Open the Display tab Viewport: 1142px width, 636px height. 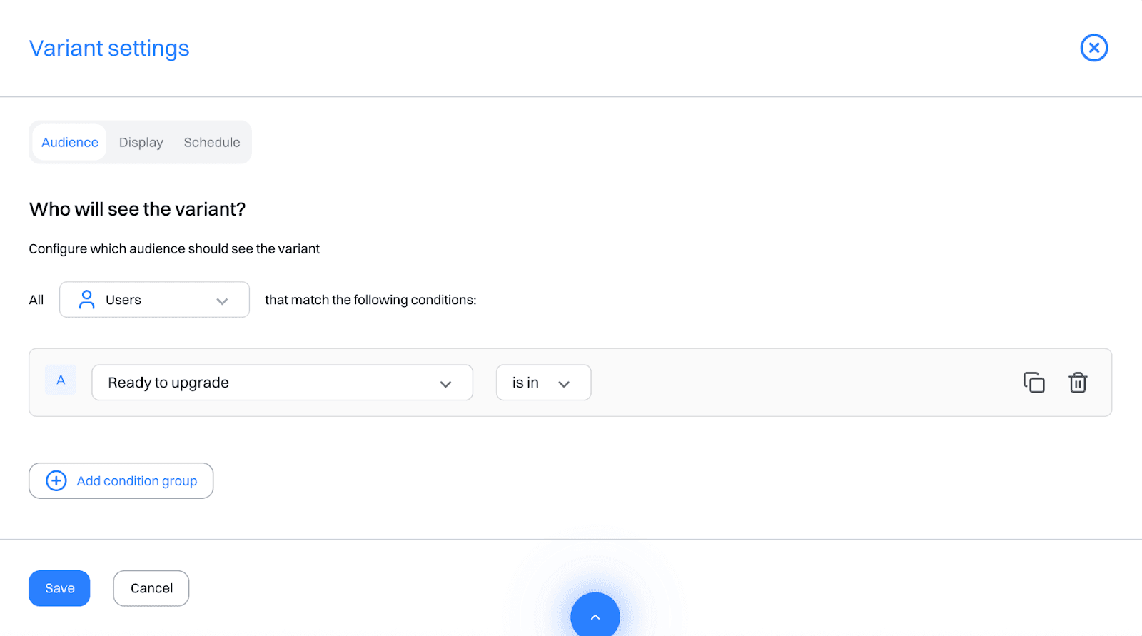click(141, 143)
